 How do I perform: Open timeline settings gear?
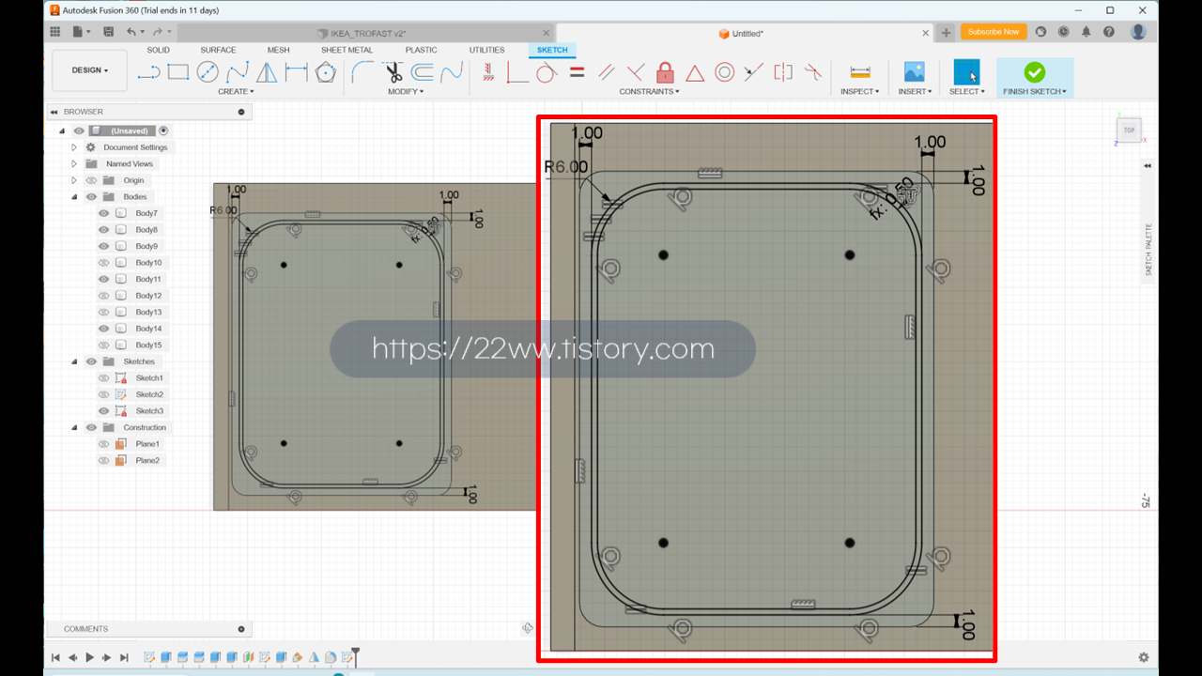click(1144, 657)
